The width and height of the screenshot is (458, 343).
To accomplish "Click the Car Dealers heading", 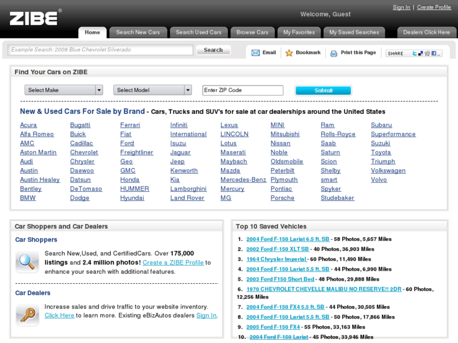I will [33, 293].
